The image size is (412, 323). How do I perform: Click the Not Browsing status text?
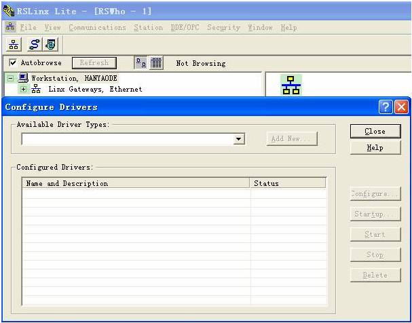[201, 63]
